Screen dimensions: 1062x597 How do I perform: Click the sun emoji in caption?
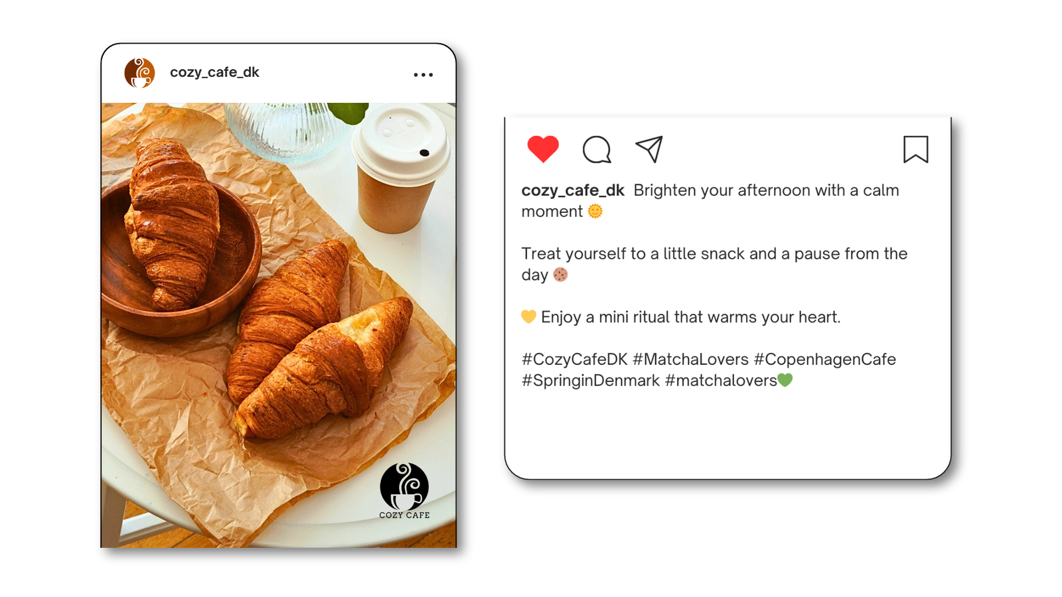coord(595,211)
